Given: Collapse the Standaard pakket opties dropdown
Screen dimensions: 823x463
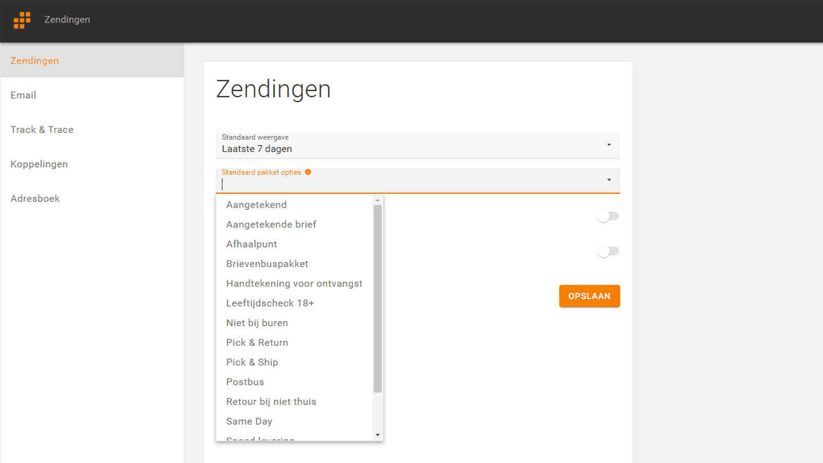Looking at the screenshot, I should pos(609,181).
